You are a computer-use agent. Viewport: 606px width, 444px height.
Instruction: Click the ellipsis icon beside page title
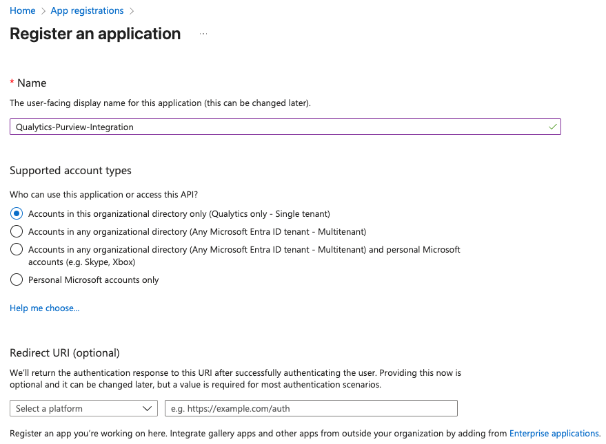tap(203, 33)
